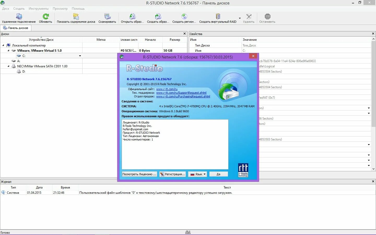Screen dimensions: 376x235
Task: Close the Диски panel
Action: click(185, 34)
